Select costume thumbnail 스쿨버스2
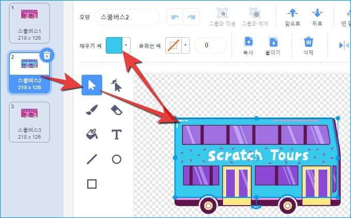 click(29, 73)
